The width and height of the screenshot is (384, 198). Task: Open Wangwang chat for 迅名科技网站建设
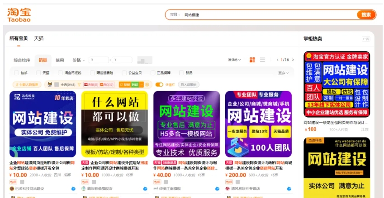(73, 189)
